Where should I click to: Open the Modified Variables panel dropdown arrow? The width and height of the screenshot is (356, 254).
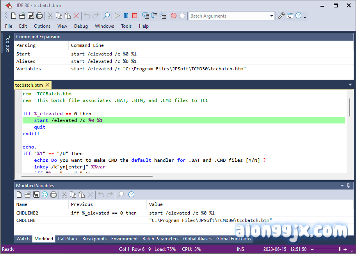click(x=342, y=186)
